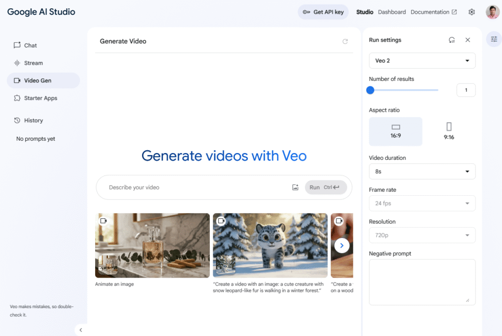Open the Veo 2 model dropdown
This screenshot has height=336, width=502.
pos(422,60)
